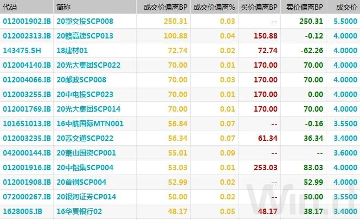
Task: Click sell deviation 0.00 for 20中电投SCP023
Action: (x=315, y=94)
